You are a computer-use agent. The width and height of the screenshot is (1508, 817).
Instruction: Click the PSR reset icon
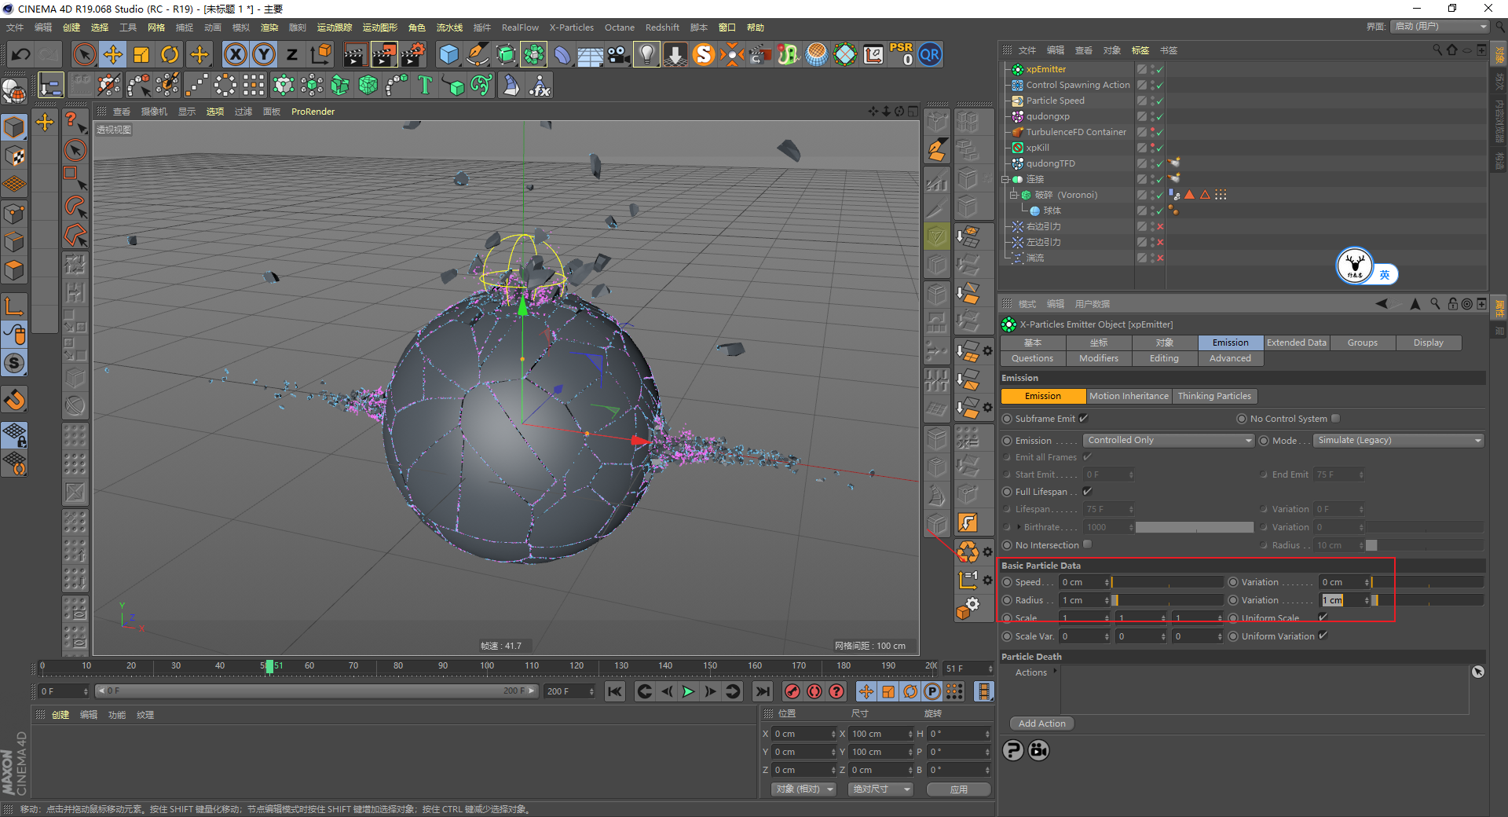coord(901,54)
